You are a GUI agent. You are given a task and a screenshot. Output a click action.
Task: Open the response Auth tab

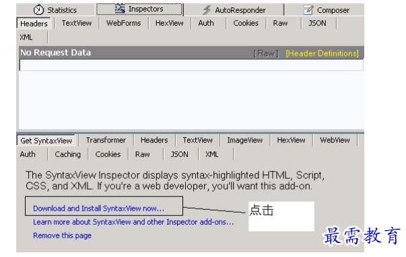point(28,154)
